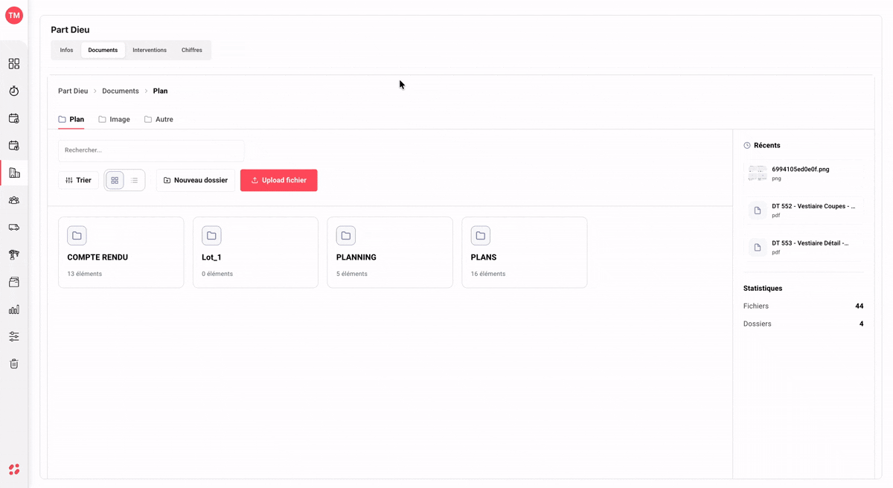Image resolution: width=893 pixels, height=488 pixels.
Task: Open recent 'DT 553 - Vestiaire Détail' name
Action: pos(810,243)
